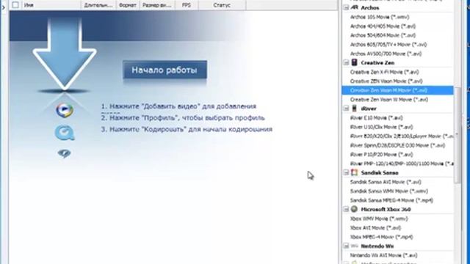The image size is (470, 264).
Task: Click the Sandisk Sansa group icon
Action: tap(354, 172)
